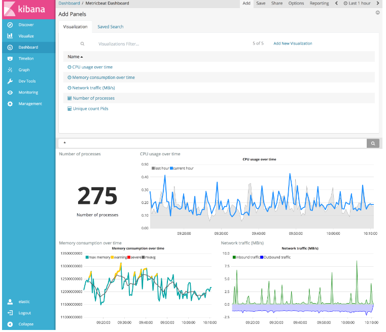This screenshot has height=332, width=386.
Task: Collapse the Add Panels section chevron
Action: [x=377, y=12]
